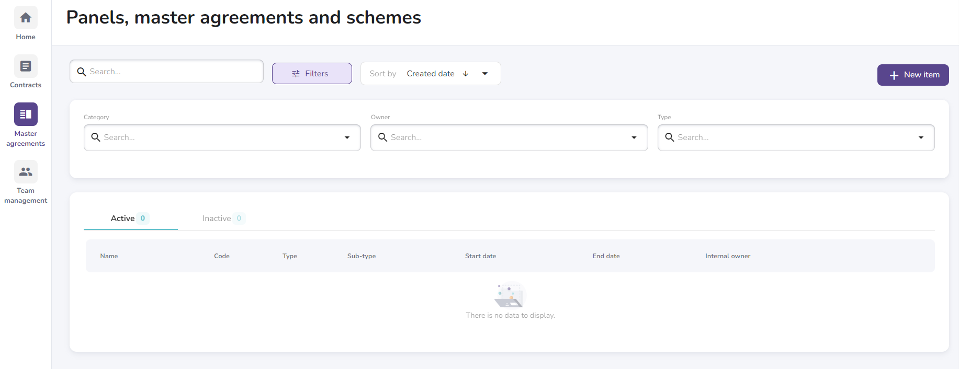Toggle the Filters panel button
The width and height of the screenshot is (959, 369).
click(x=312, y=74)
